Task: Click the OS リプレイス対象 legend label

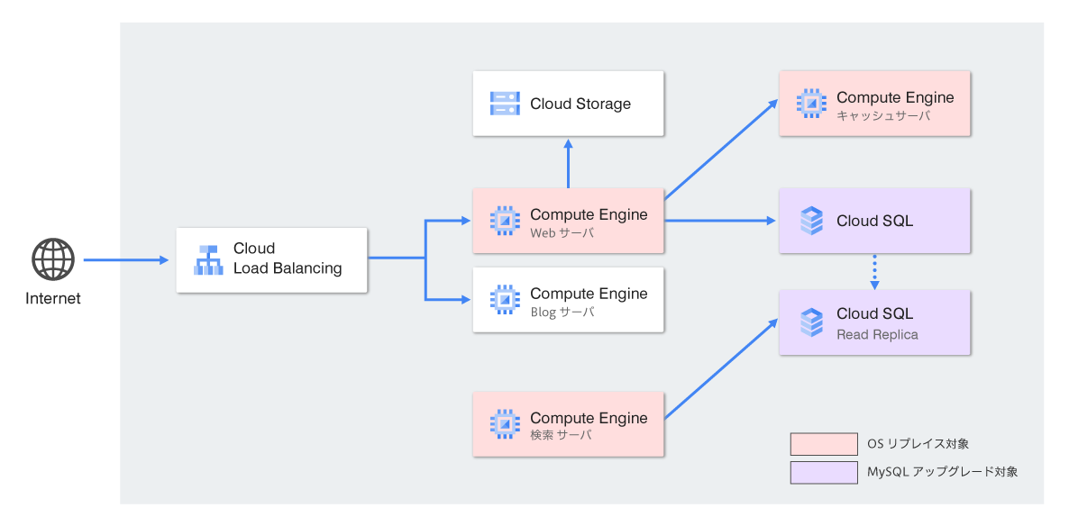Action: (918, 444)
